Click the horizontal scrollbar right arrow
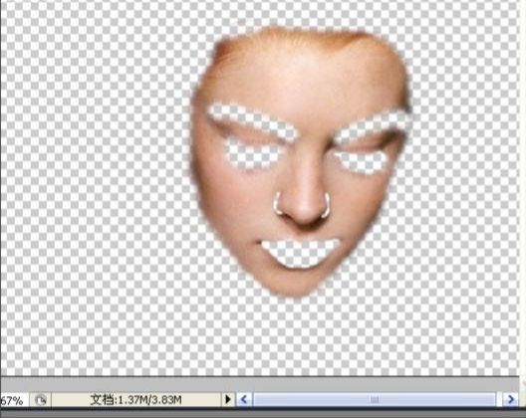The height and width of the screenshot is (418, 526). tap(511, 399)
